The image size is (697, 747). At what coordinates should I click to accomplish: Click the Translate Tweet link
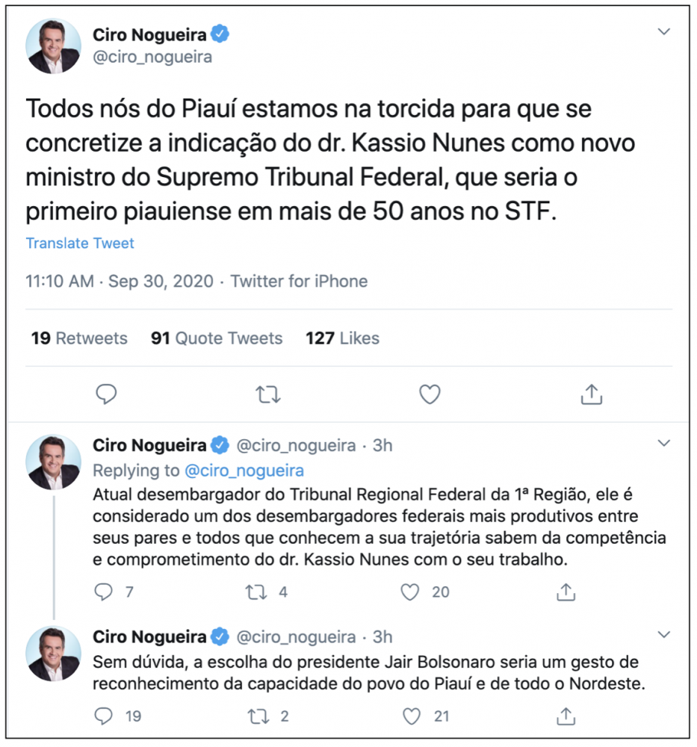(80, 244)
